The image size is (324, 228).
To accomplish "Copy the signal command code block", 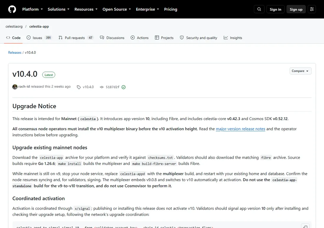I will [305, 226].
